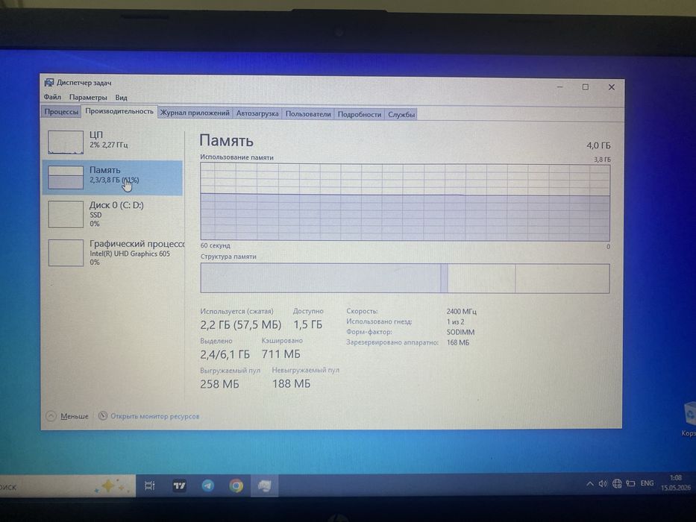Image resolution: width=696 pixels, height=522 pixels.
Task: Open the Пользователи tab
Action: [308, 113]
